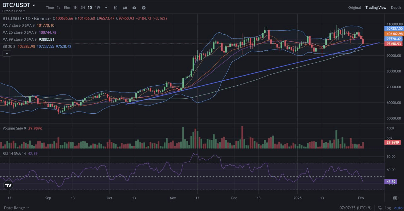This screenshot has width=404, height=211.
Task: Select the Volume SMA 9 legend
Action: (x=22, y=128)
